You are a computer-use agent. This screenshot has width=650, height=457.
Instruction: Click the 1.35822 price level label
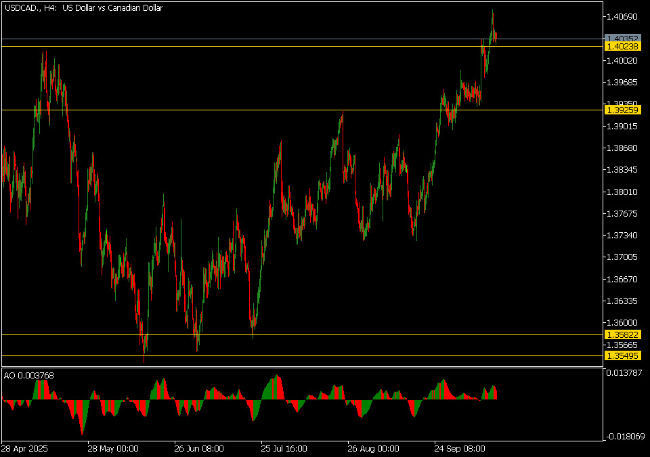[x=623, y=334]
